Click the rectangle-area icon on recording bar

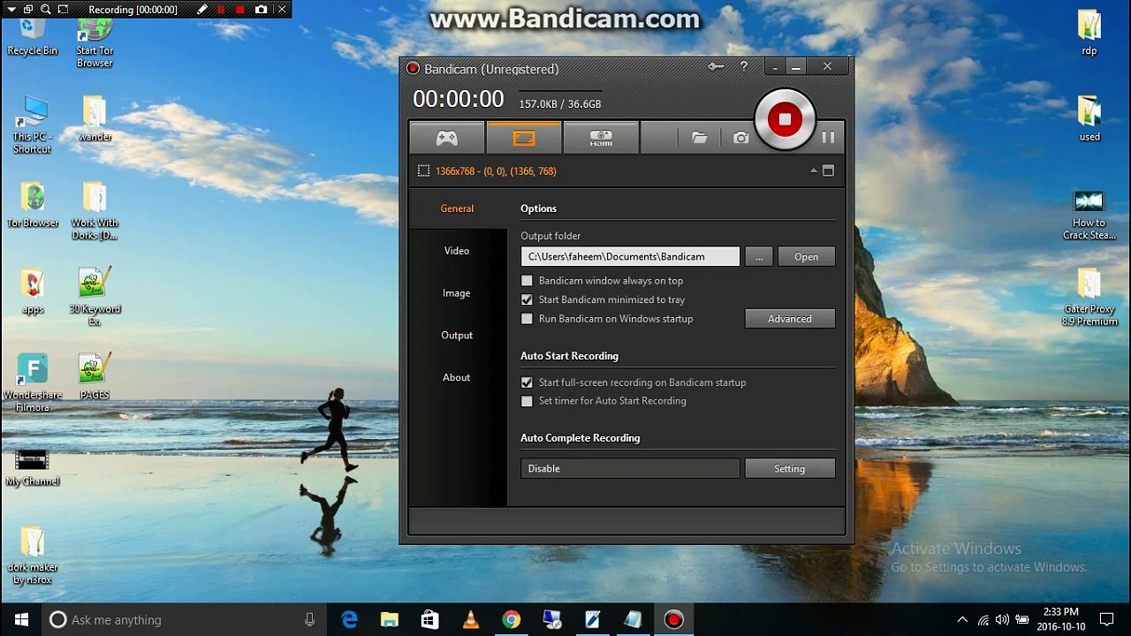tap(63, 10)
